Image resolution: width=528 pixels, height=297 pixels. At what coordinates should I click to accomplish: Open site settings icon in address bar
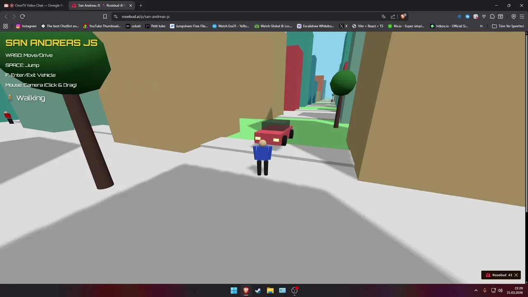click(x=115, y=16)
